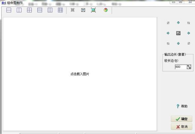
Task: Open the color wheel background picker
Action: click(x=106, y=10)
